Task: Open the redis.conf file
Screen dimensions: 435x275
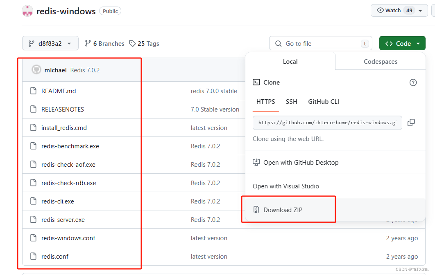Action: tap(54, 257)
